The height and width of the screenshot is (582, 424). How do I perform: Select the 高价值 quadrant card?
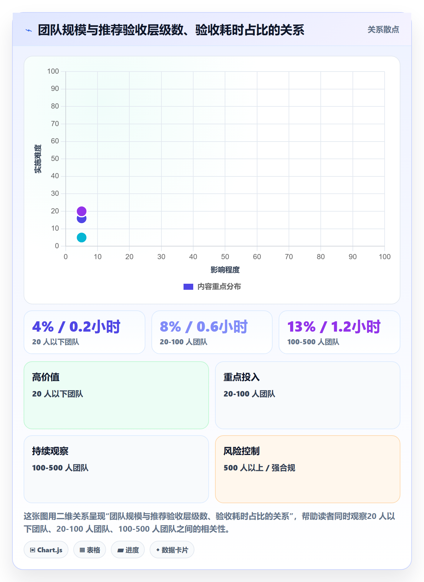coord(116,395)
